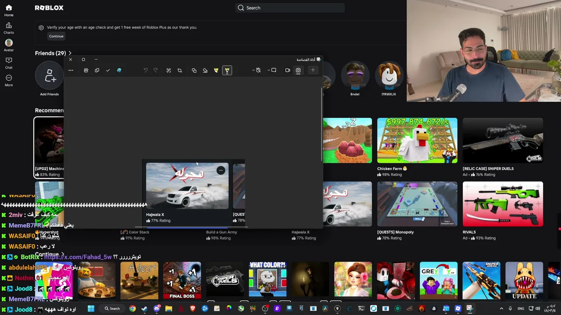Click the Roblox logo
The width and height of the screenshot is (561, 315).
49,8
